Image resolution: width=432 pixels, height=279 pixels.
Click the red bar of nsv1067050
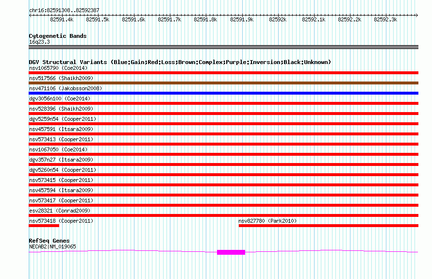tap(223, 154)
